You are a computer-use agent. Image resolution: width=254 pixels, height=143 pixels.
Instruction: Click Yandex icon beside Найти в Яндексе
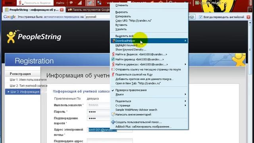(x=113, y=54)
